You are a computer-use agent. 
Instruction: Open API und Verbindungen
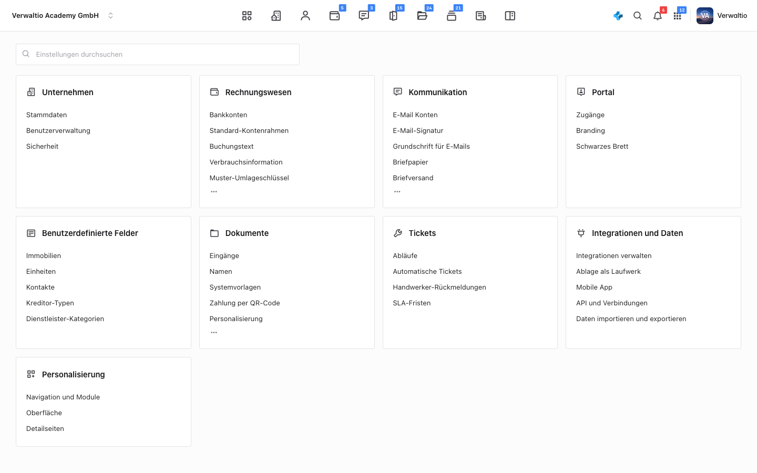pos(612,303)
